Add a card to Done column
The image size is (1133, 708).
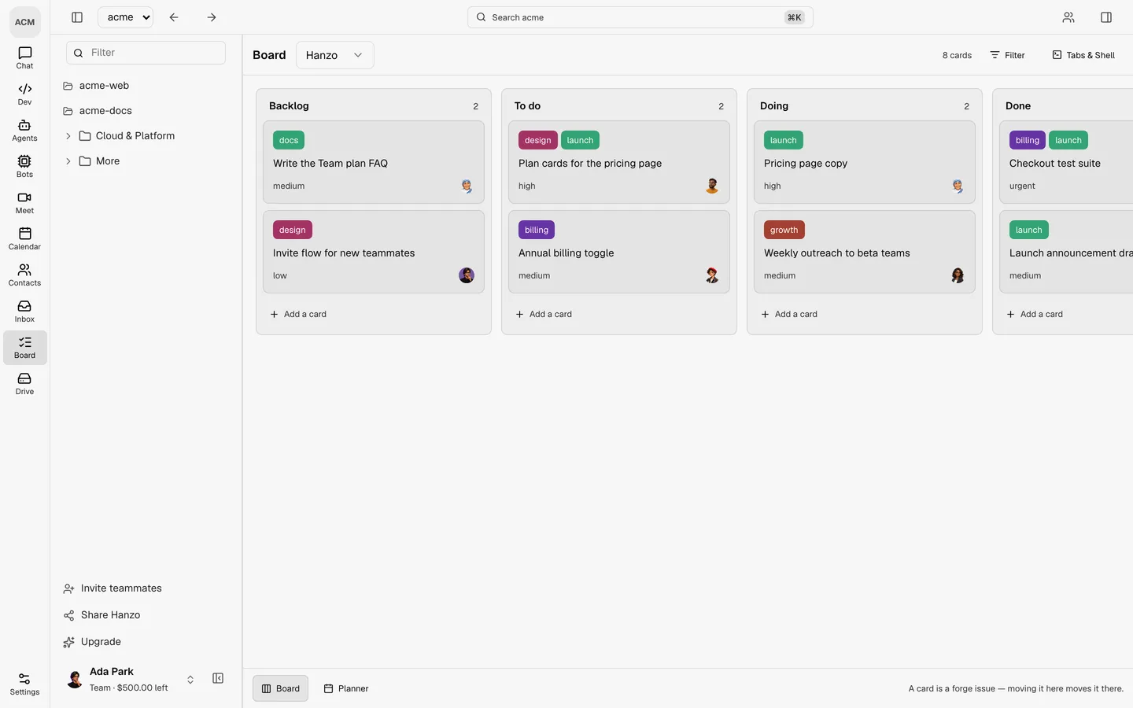click(1035, 314)
